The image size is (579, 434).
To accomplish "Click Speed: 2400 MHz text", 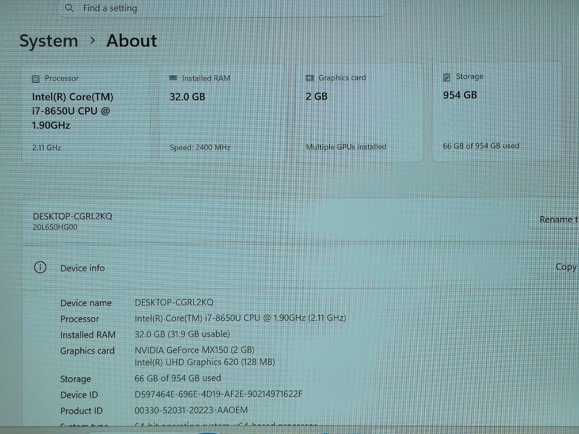I will click(200, 148).
